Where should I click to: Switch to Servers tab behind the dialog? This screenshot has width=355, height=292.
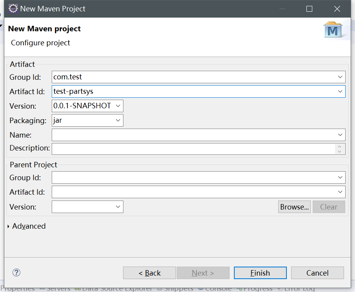(x=54, y=289)
